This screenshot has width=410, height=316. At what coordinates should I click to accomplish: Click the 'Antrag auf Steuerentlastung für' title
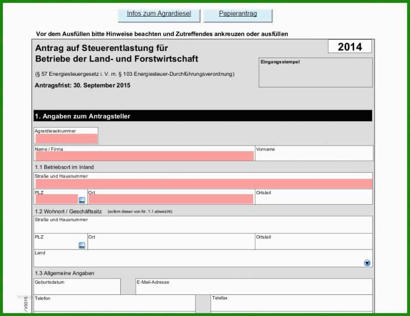(101, 48)
